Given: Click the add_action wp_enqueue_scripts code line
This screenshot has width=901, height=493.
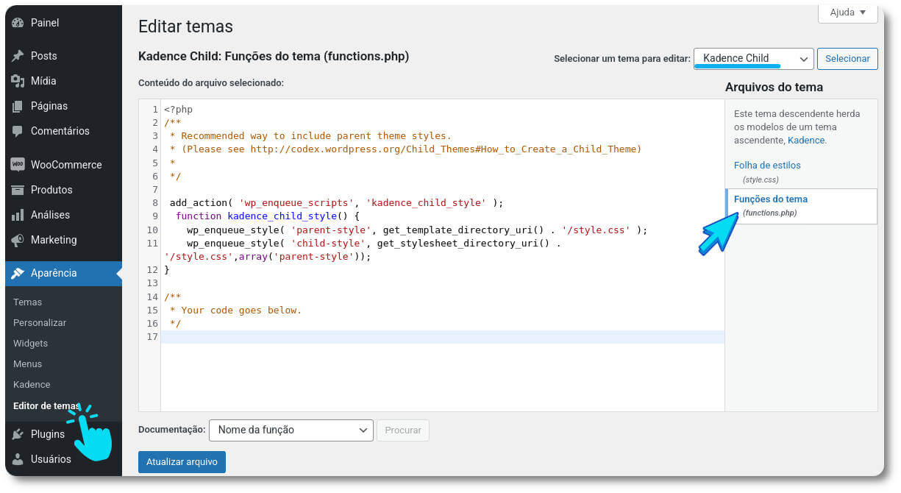Looking at the screenshot, I should coord(336,203).
